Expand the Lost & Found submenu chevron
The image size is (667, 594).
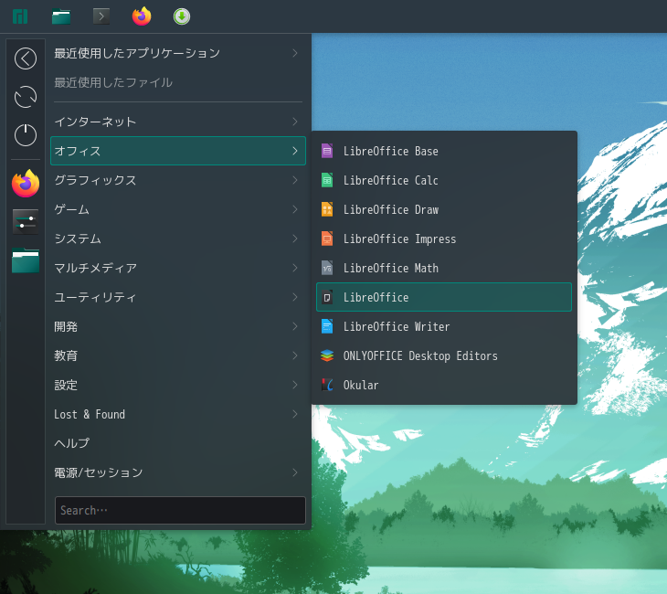[x=295, y=414]
